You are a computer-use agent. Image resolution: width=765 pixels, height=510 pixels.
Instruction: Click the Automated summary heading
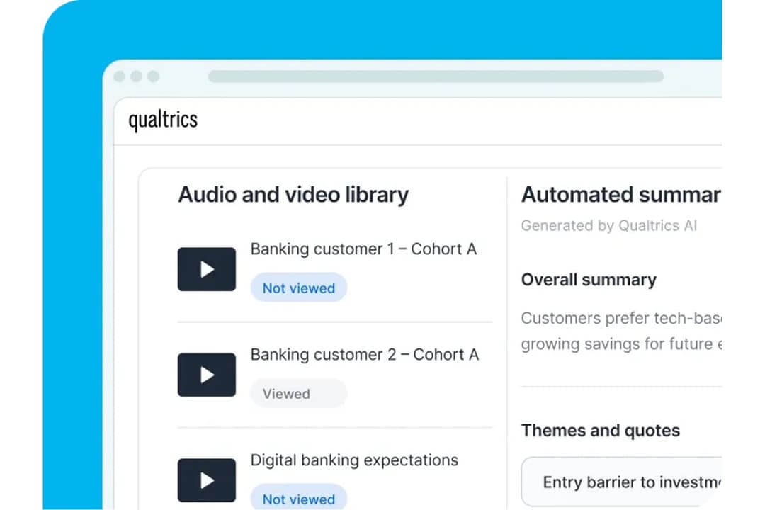coord(621,195)
